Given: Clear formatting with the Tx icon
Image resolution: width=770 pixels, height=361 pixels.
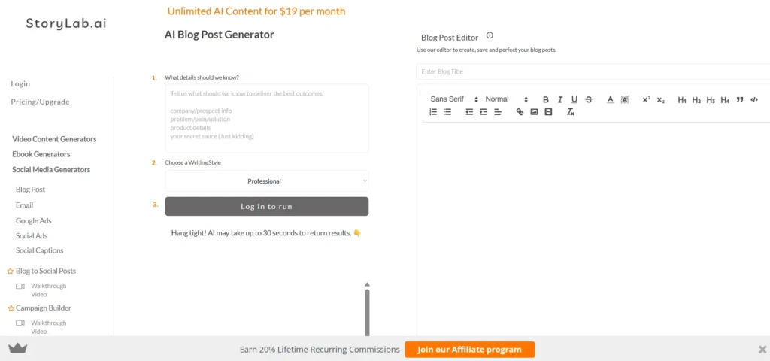Looking at the screenshot, I should [x=571, y=112].
